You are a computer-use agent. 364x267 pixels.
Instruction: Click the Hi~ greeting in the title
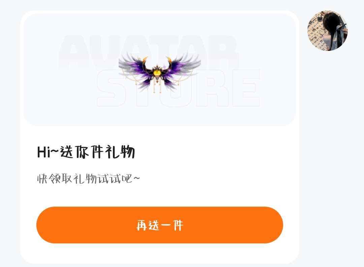point(48,152)
